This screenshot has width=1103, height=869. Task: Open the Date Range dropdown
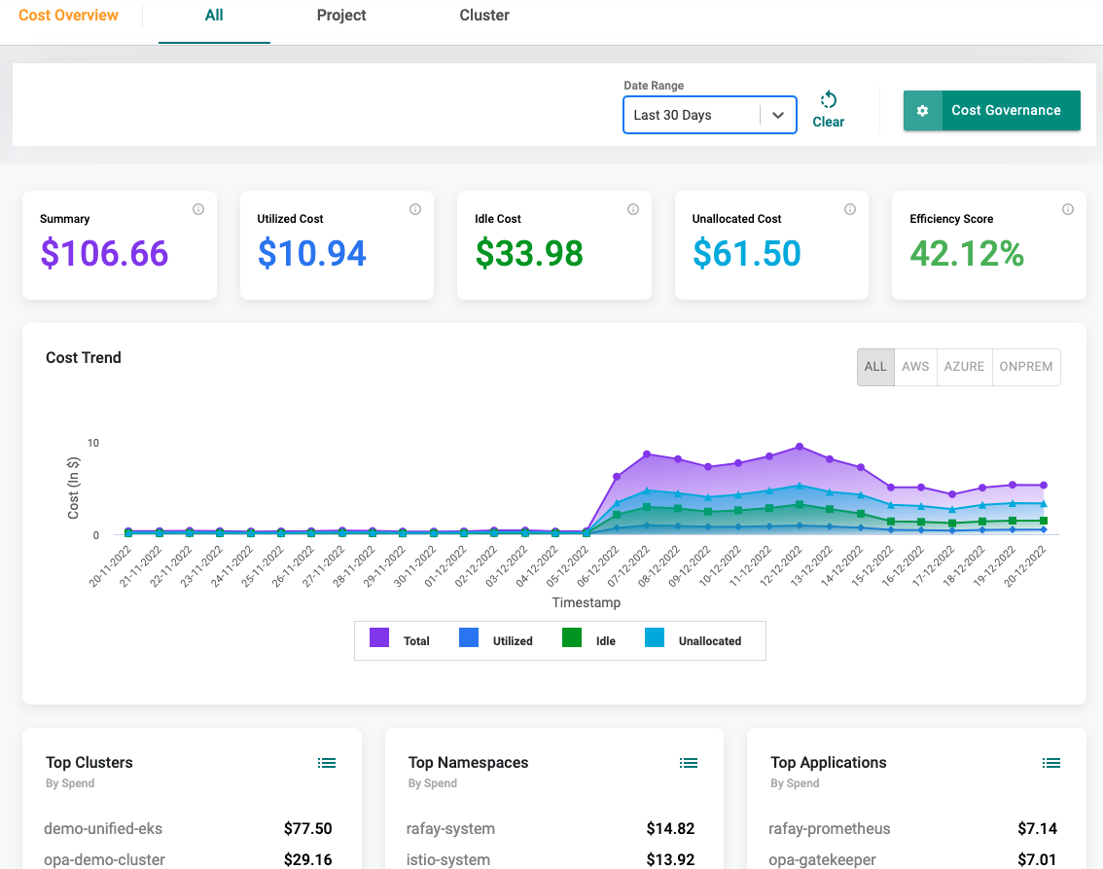(693, 115)
